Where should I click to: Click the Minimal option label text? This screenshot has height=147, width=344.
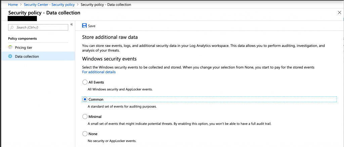click(x=95, y=117)
